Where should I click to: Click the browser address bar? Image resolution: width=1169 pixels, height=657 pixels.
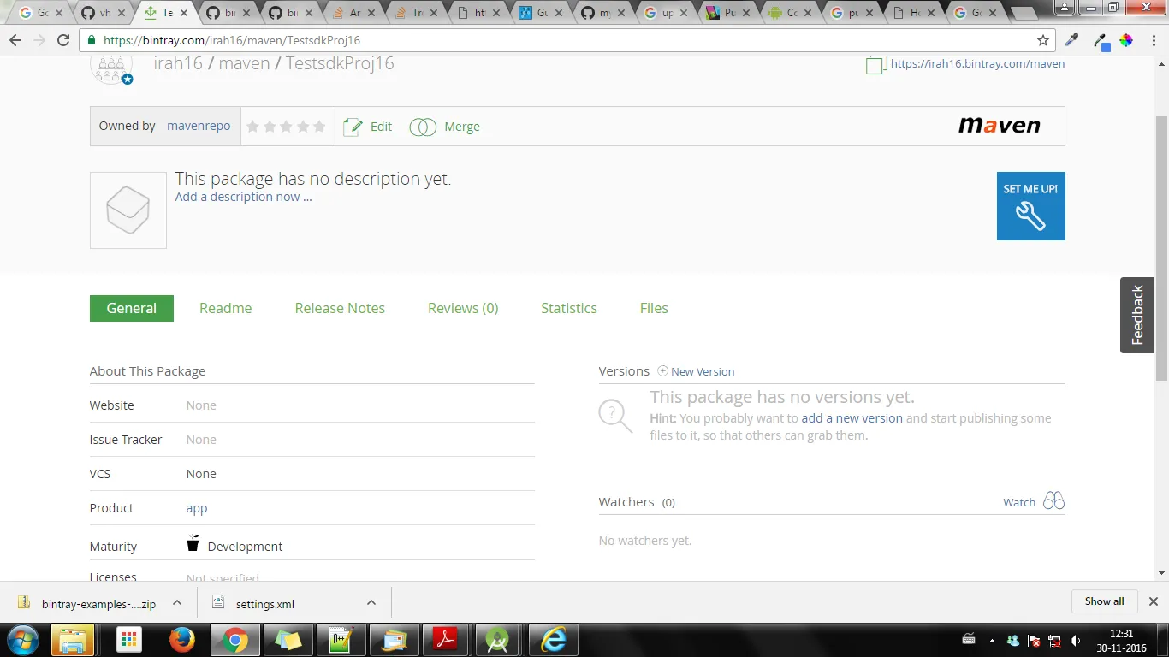pos(565,40)
